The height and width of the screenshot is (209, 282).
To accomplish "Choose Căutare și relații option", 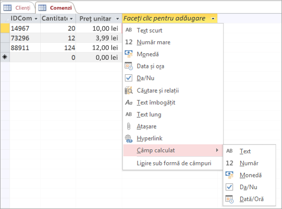I will point(173,90).
